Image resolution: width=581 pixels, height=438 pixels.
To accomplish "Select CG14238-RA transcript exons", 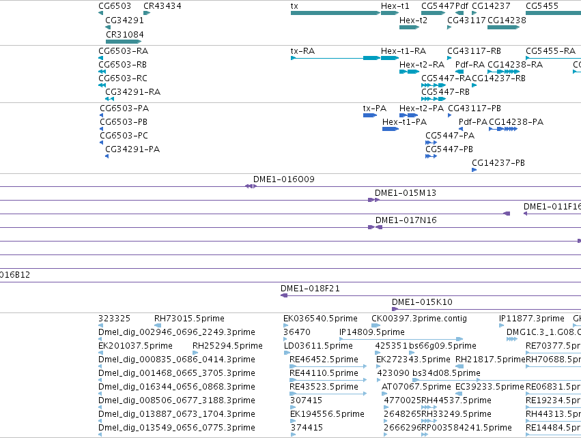I will click(503, 72).
